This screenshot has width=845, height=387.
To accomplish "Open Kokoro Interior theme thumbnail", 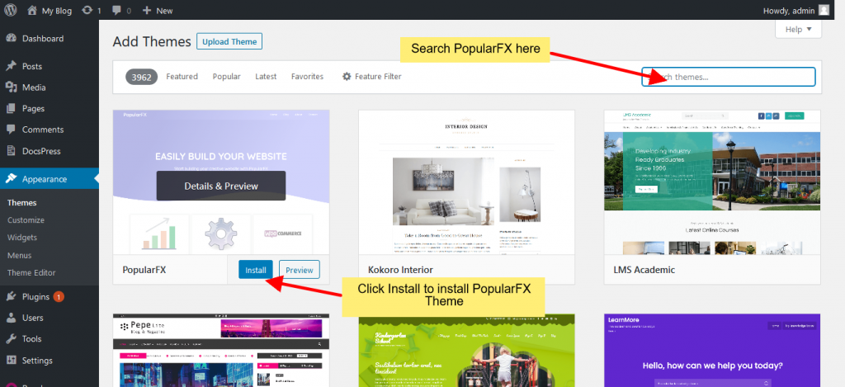I will point(467,182).
